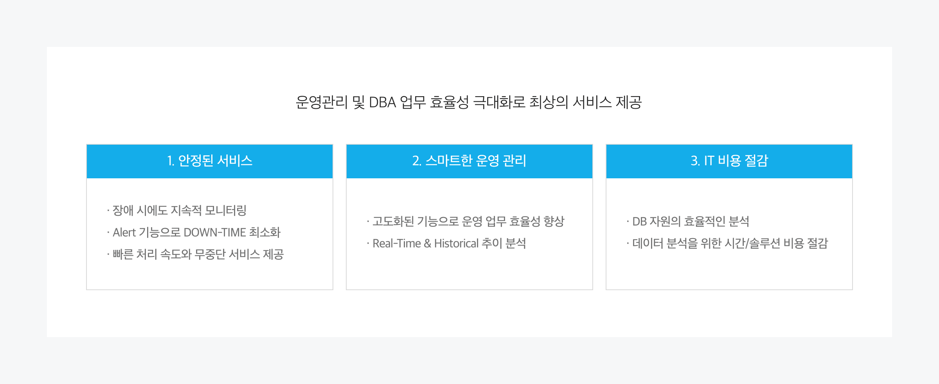
Task: Click the '고도화된 기능으로' text
Action: (415, 222)
